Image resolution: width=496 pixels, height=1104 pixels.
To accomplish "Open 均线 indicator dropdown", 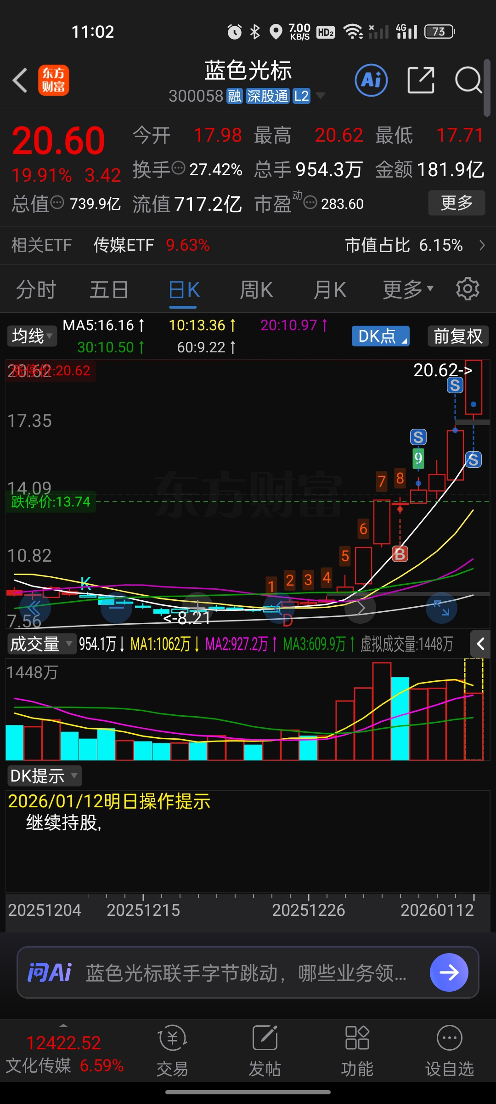I will click(x=32, y=336).
